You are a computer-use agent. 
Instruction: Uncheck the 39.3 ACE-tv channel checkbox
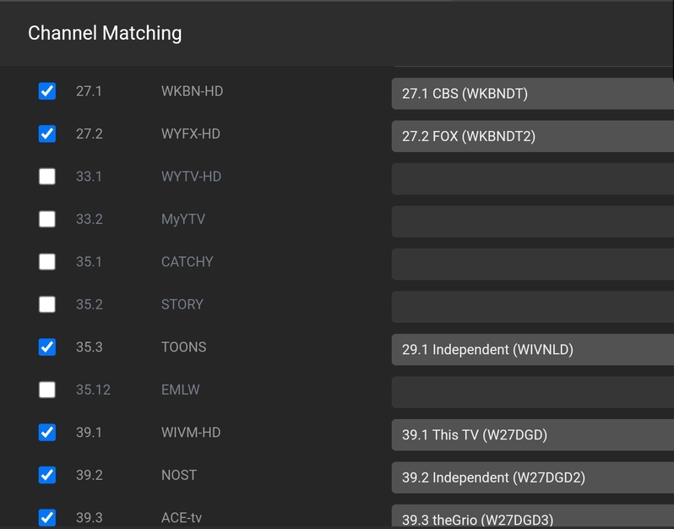[47, 517]
